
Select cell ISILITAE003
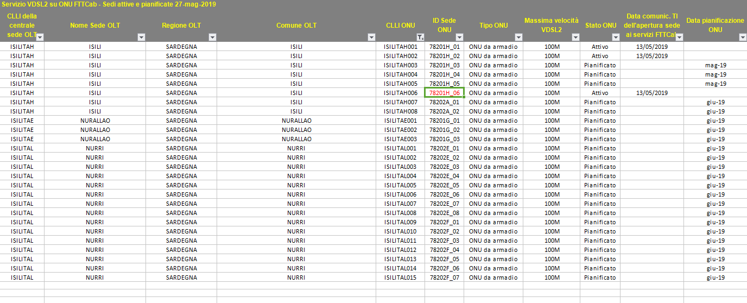(401, 139)
